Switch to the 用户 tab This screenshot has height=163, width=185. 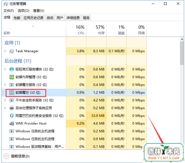coord(60,18)
